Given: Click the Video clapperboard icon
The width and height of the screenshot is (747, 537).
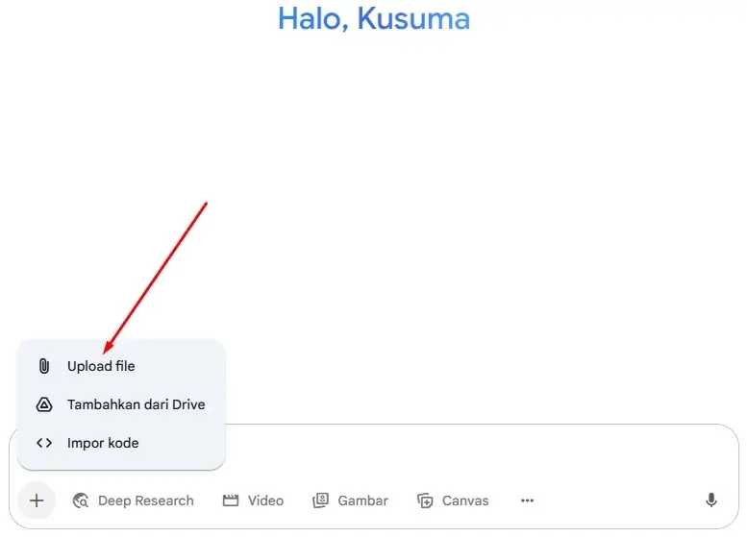Looking at the screenshot, I should (231, 500).
